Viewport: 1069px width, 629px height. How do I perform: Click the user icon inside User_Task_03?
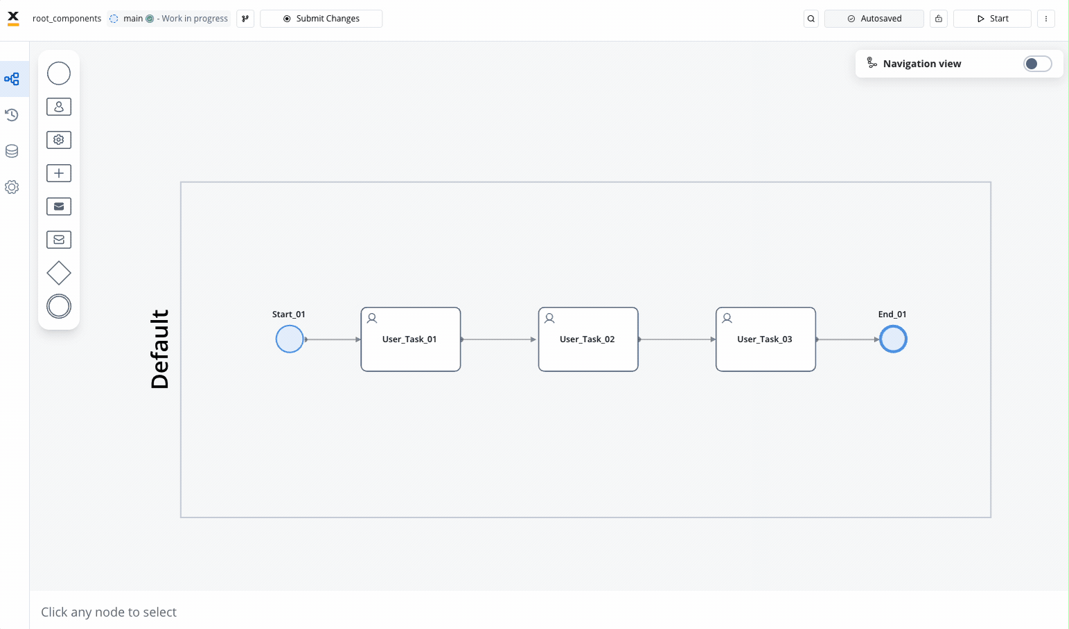coord(727,319)
